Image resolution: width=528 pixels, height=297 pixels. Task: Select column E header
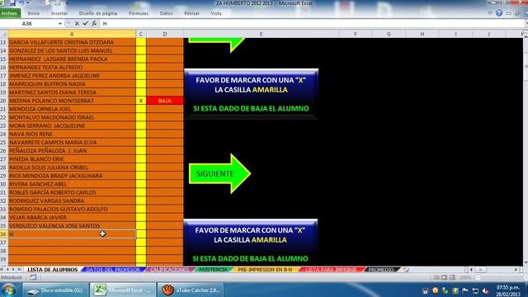pyautogui.click(x=261, y=34)
